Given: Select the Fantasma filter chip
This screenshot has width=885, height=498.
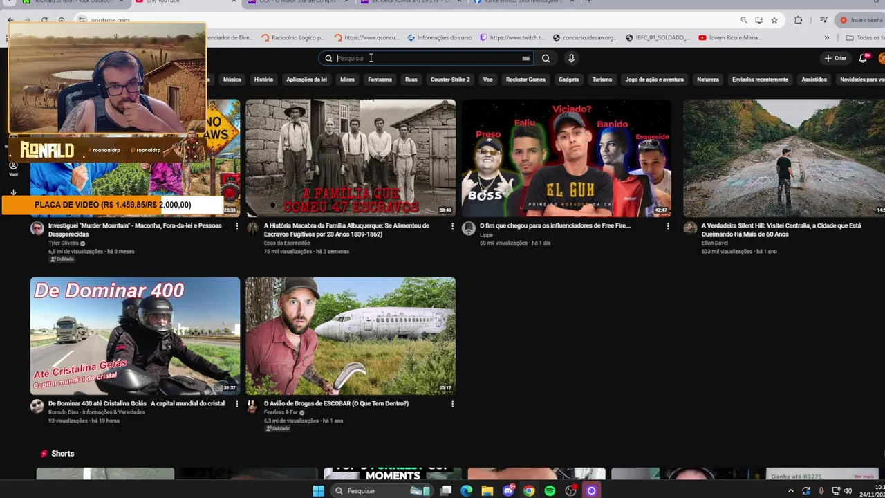Looking at the screenshot, I should click(380, 80).
